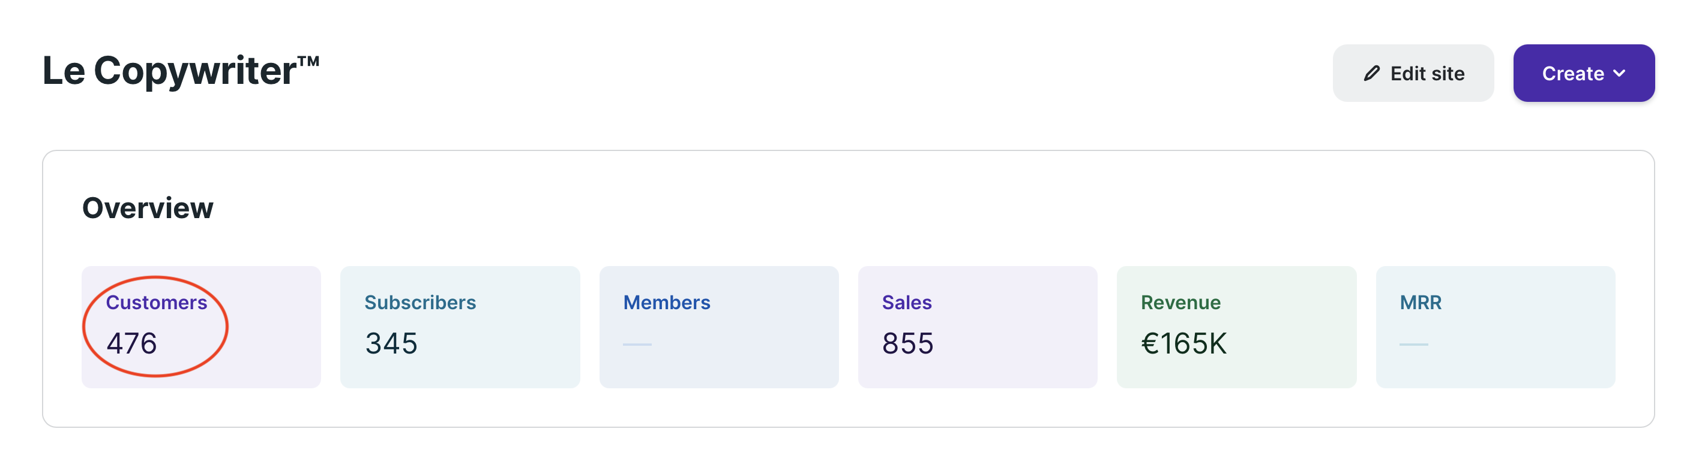The image size is (1684, 465).
Task: Open the Members label
Action: pos(666,303)
